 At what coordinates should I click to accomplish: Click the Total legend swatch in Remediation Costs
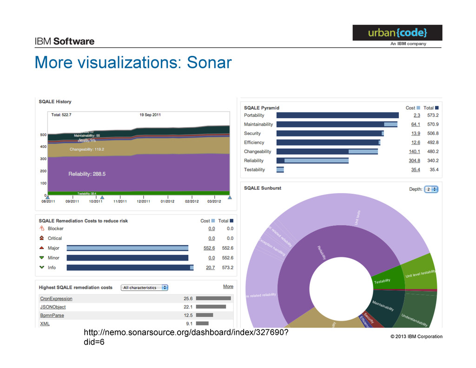(x=231, y=221)
